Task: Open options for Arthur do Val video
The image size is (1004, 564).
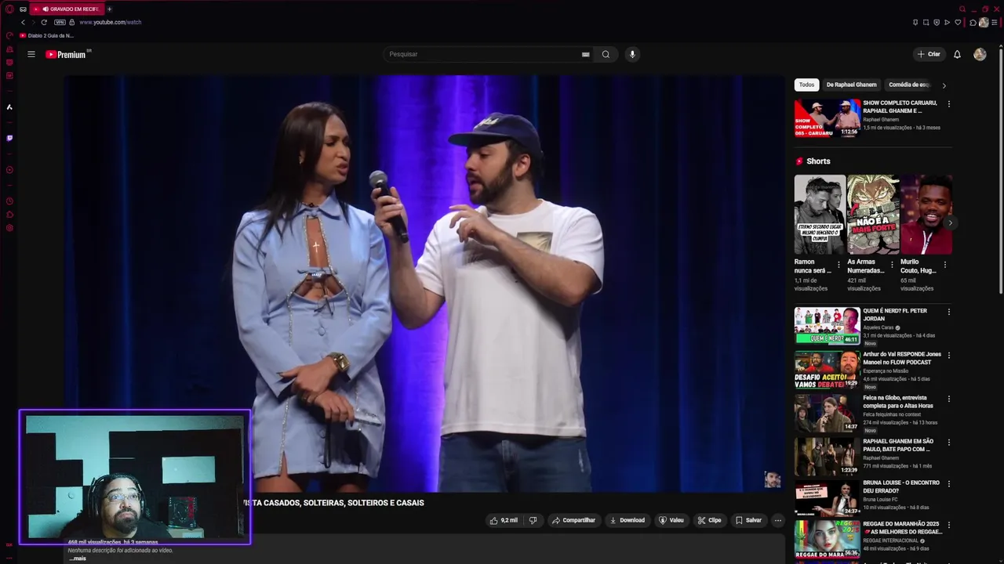Action: (948, 355)
